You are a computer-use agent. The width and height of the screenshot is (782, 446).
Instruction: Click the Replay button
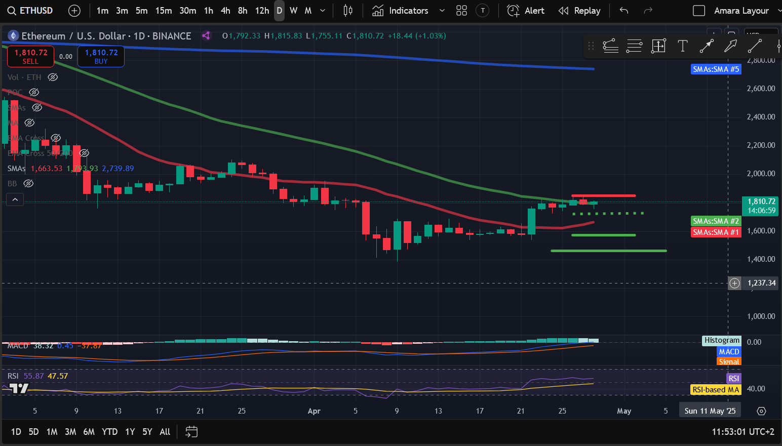(x=579, y=11)
